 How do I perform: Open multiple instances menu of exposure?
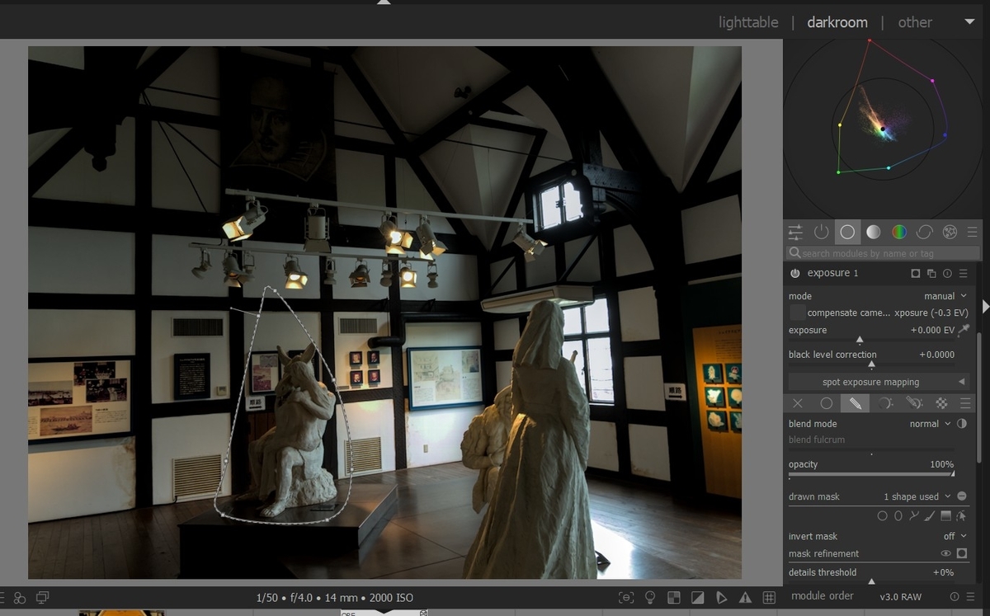coord(931,273)
